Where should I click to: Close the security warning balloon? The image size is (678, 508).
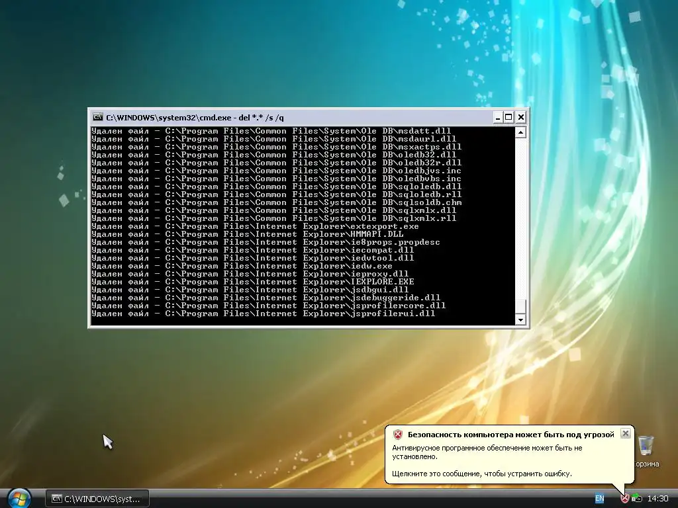click(625, 433)
